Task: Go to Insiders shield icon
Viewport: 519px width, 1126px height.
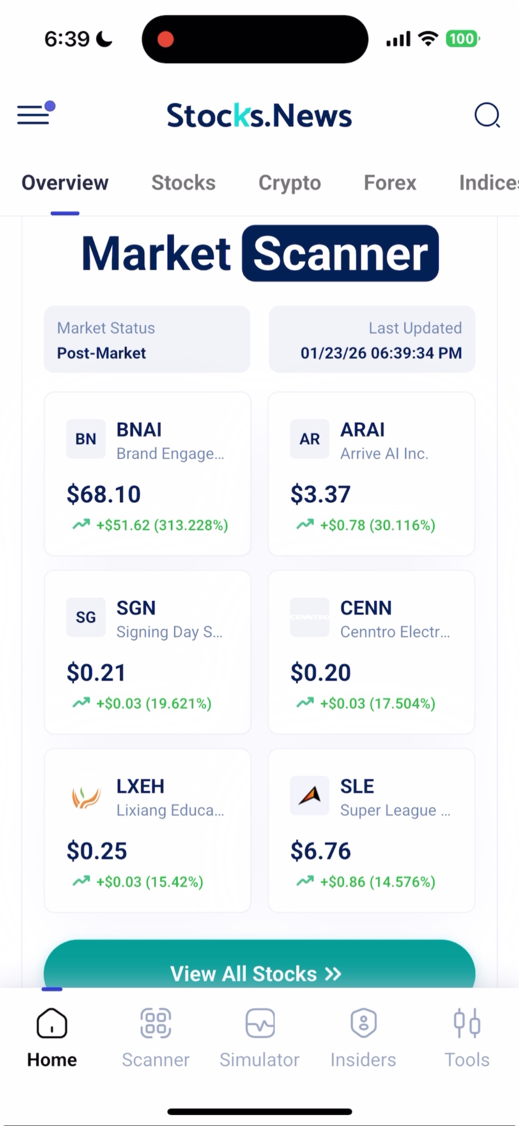Action: (363, 1023)
